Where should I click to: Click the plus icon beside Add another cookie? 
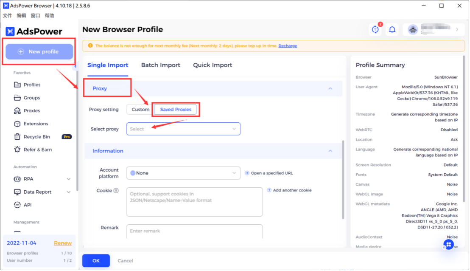coord(269,190)
